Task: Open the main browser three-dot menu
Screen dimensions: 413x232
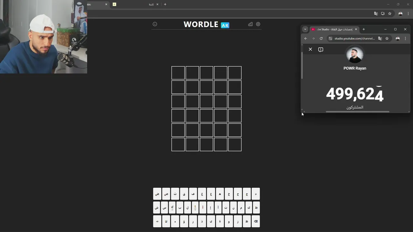Action: click(x=408, y=14)
